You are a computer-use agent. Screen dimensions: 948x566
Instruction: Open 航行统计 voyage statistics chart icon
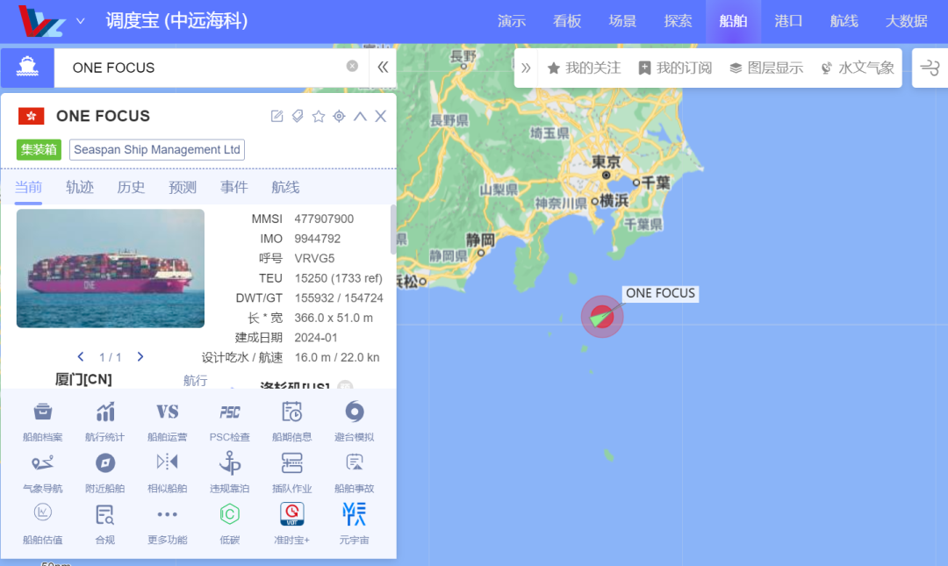pyautogui.click(x=104, y=412)
